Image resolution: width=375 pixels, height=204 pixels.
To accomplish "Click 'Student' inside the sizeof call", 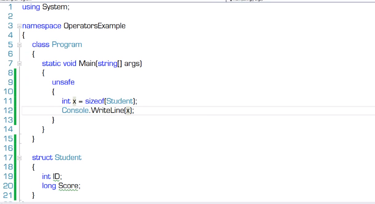I will (119, 101).
